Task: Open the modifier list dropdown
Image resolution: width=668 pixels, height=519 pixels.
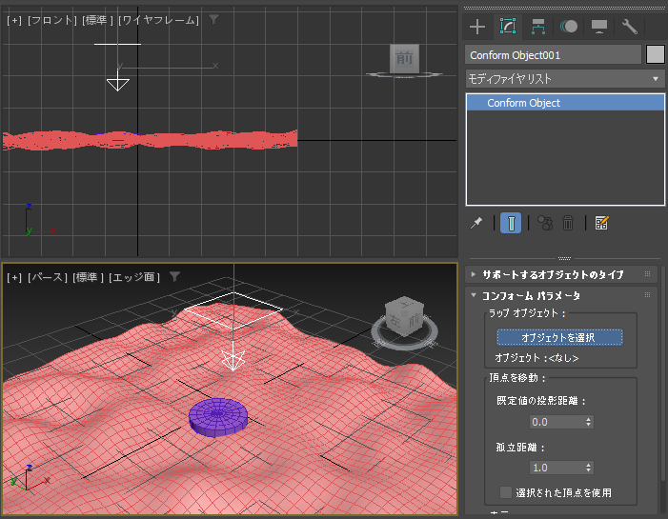Action: (565, 79)
